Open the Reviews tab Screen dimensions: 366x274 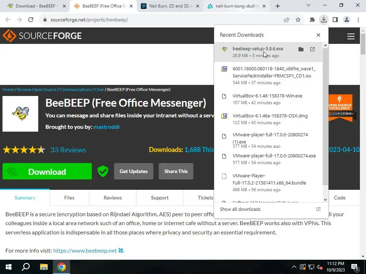coord(113,198)
